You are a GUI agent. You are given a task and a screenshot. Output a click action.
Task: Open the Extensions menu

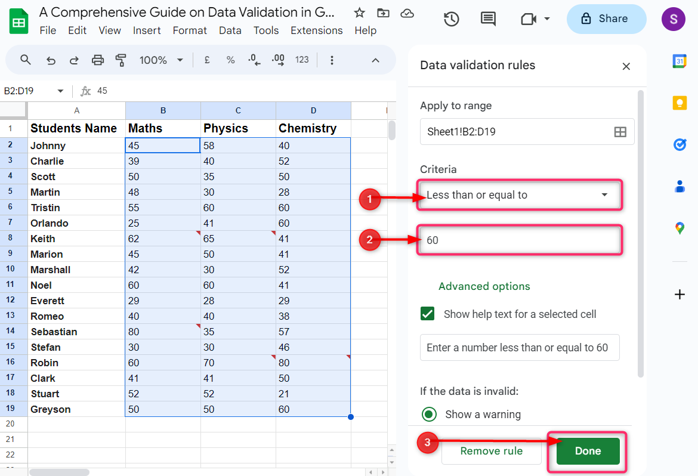coord(316,30)
